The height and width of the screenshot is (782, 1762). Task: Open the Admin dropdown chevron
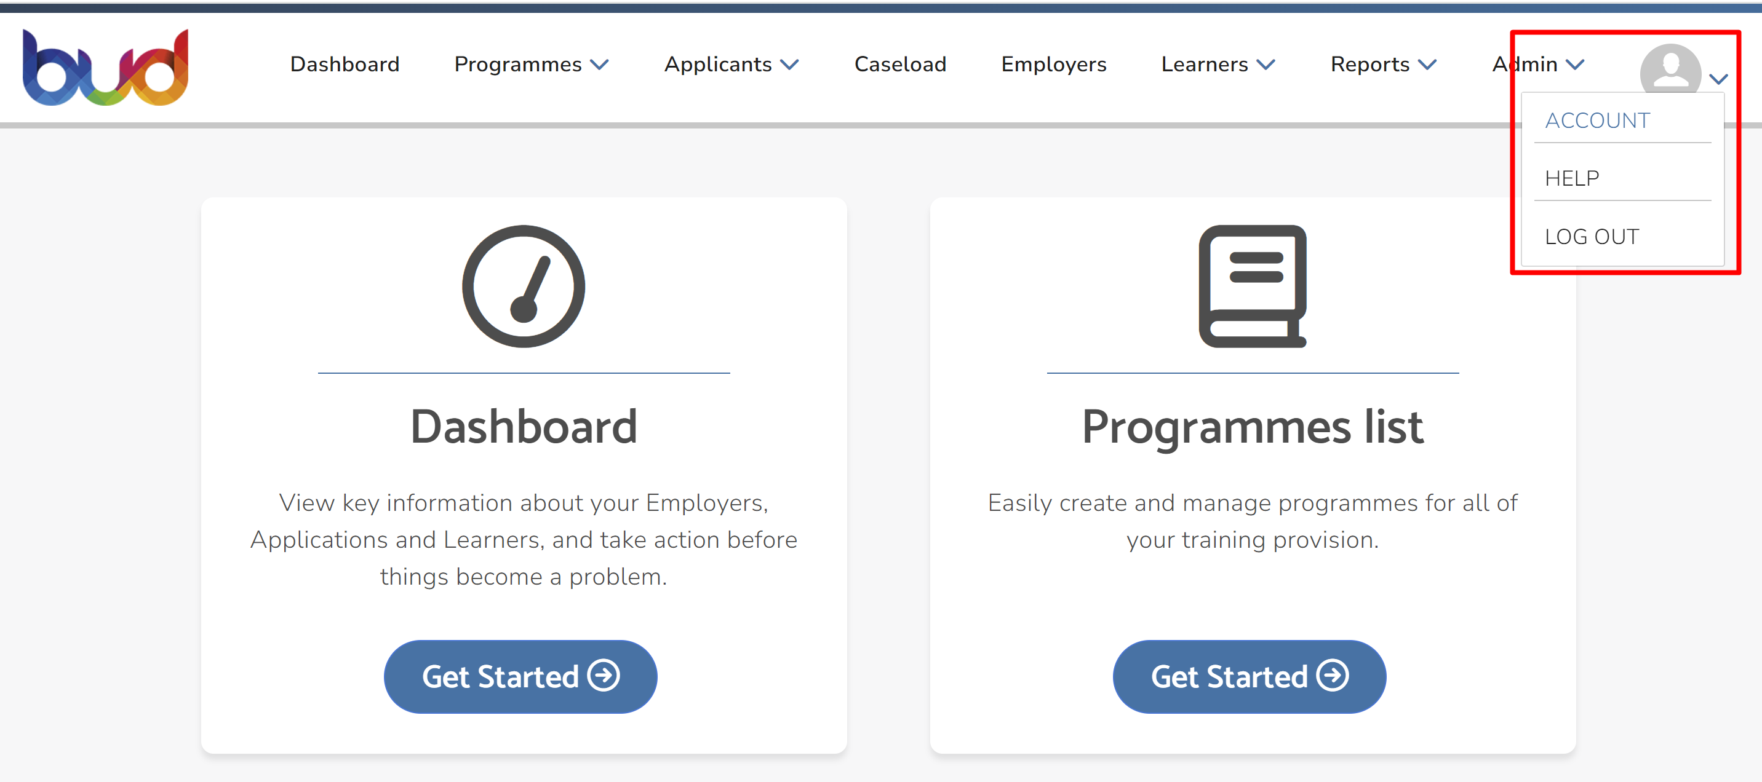click(x=1575, y=65)
